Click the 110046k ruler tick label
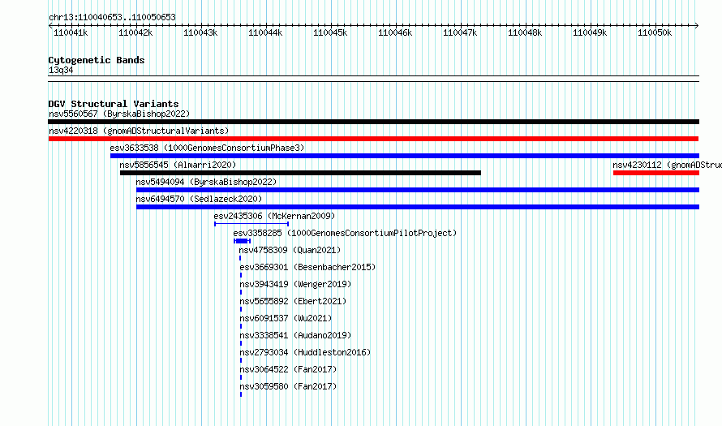The image size is (722, 426). point(395,32)
